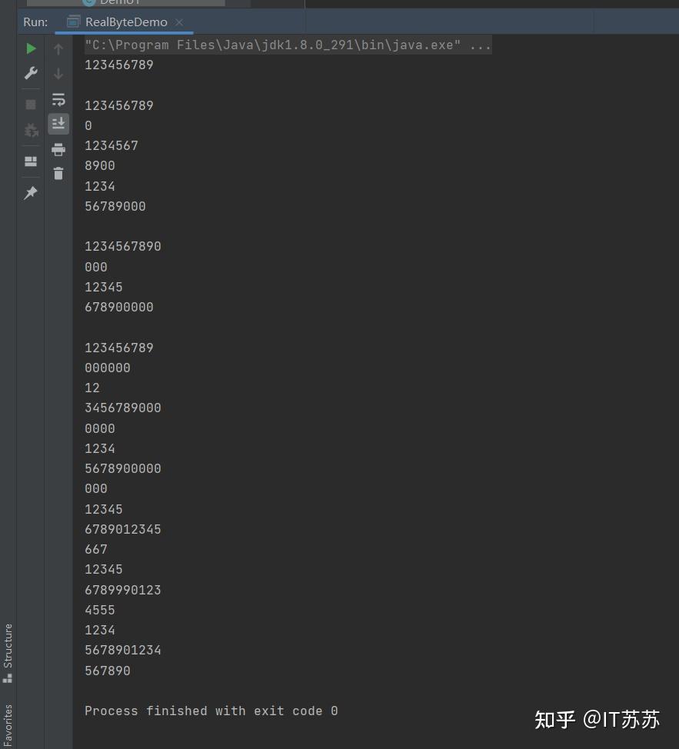Expand the folded java.exe command line
Screen dimensions: 679x749
pos(288,45)
